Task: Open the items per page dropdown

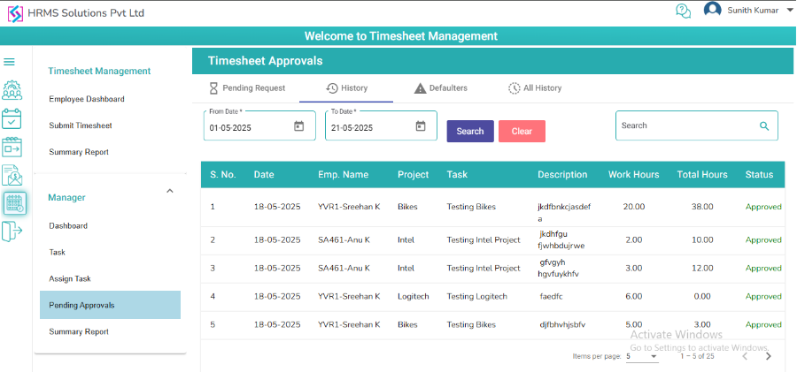Action: click(x=642, y=356)
